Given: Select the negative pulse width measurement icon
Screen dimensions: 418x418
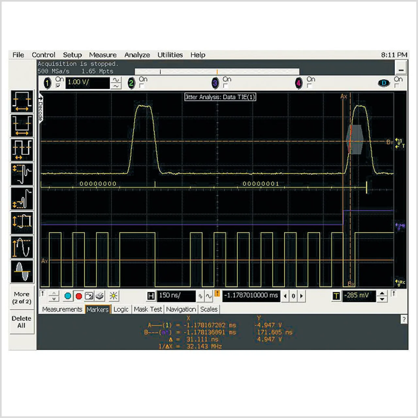Looking at the screenshot, I should pyautogui.click(x=22, y=125).
